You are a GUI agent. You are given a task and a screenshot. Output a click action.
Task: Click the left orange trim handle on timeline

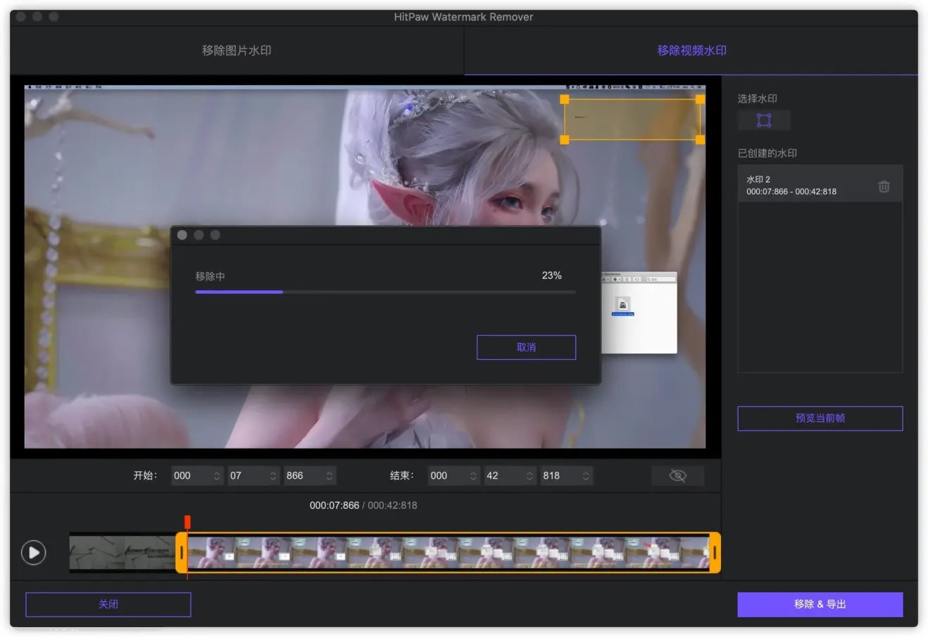[x=181, y=553]
